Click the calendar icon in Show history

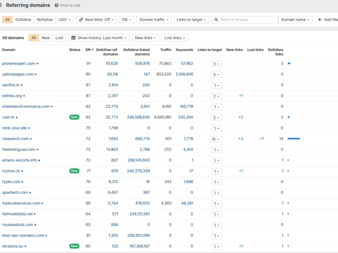(x=73, y=38)
